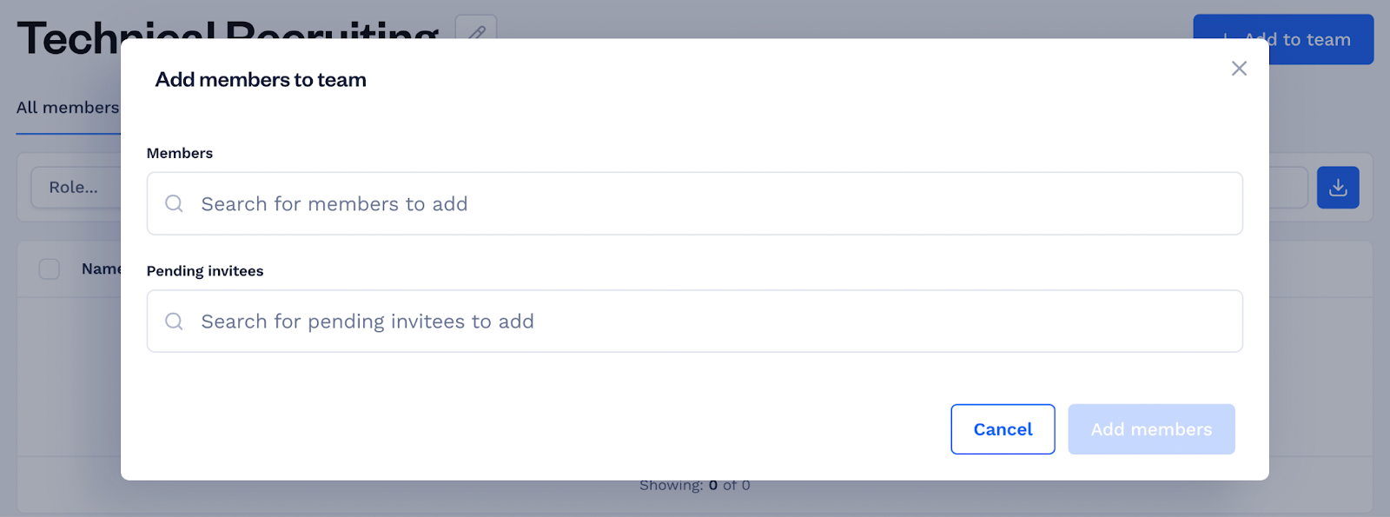Screen dimensions: 1390x517
Task: Click the Members field label
Action: 180,153
